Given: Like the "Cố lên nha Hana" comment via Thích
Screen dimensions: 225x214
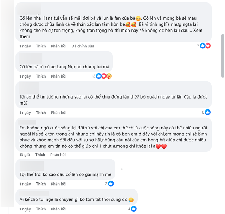Looking at the screenshot, I should point(41,46).
